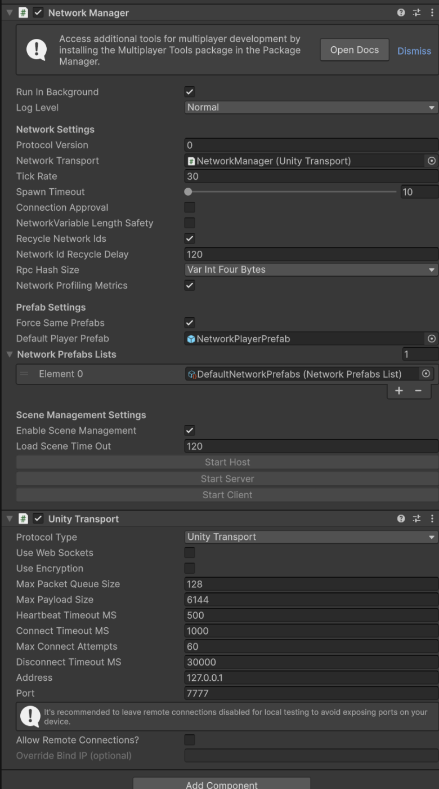Image resolution: width=439 pixels, height=789 pixels.
Task: Click the Start Host button
Action: (227, 462)
